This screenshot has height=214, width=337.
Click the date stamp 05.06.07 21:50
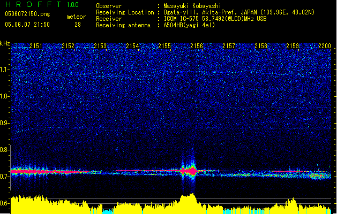point(27,25)
